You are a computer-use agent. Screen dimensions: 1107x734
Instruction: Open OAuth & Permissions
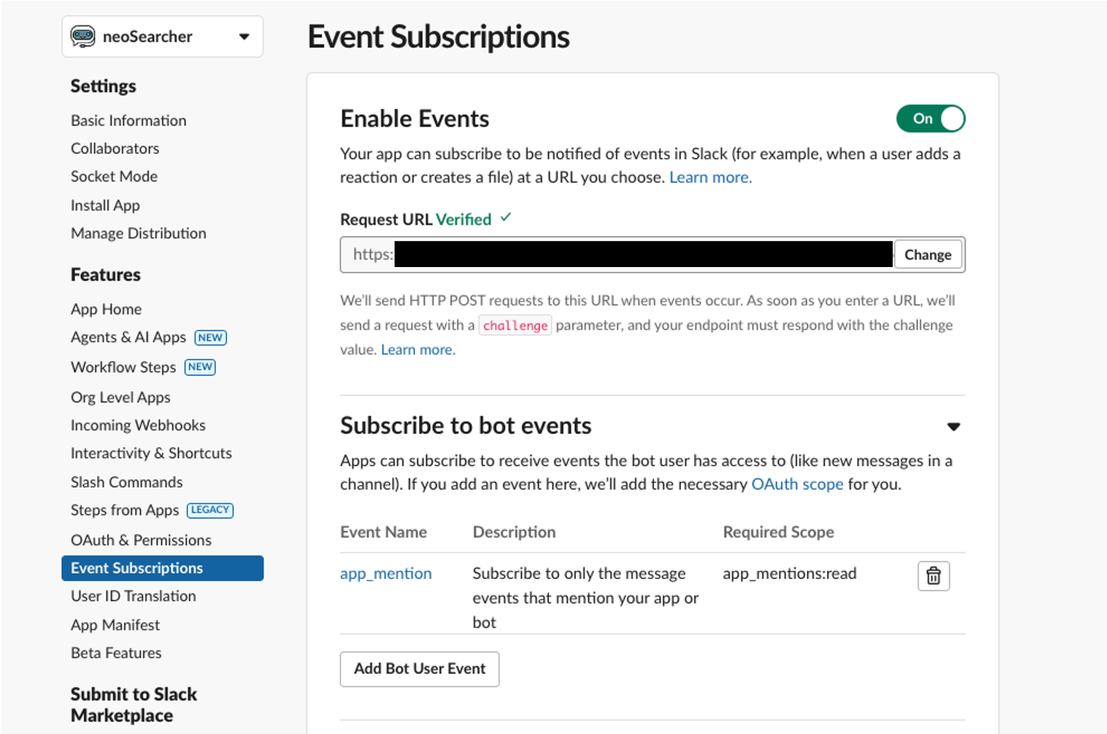pos(141,540)
